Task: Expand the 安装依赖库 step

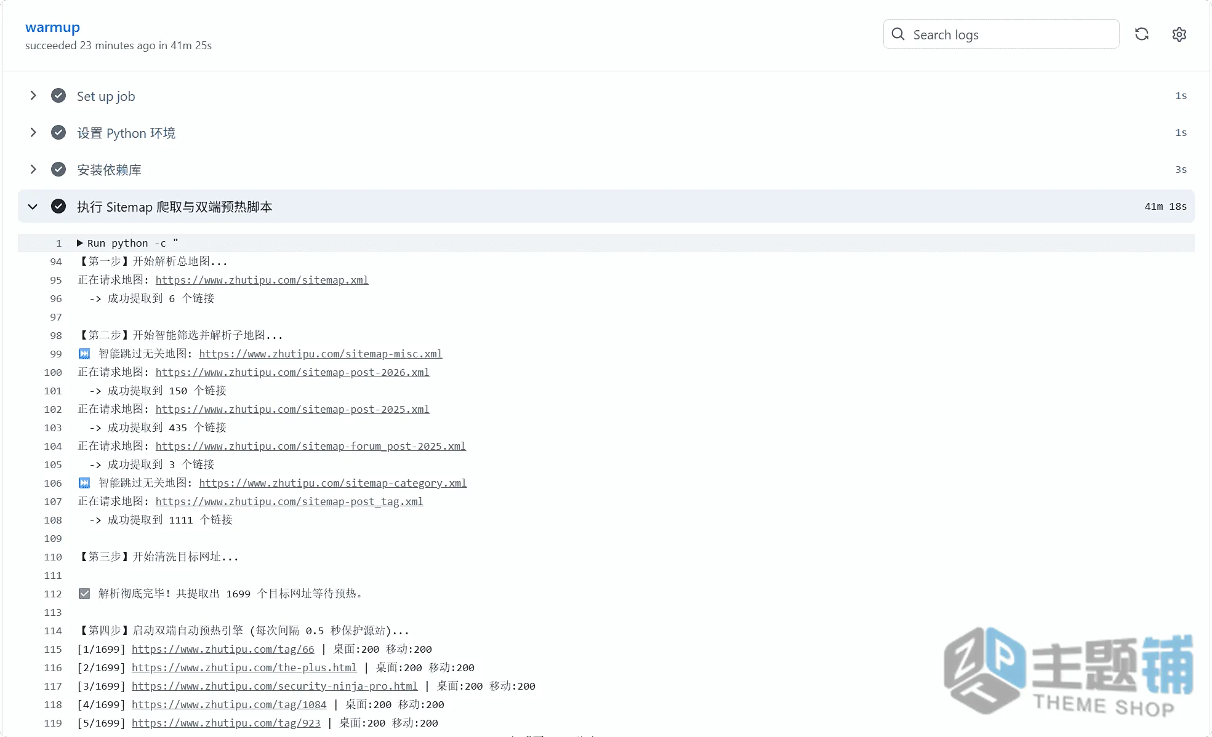Action: coord(33,170)
